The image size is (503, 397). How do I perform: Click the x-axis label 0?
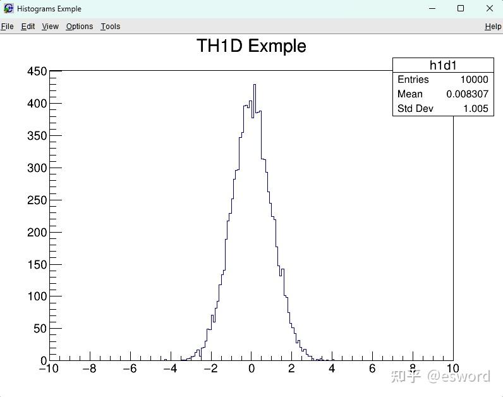(x=251, y=369)
